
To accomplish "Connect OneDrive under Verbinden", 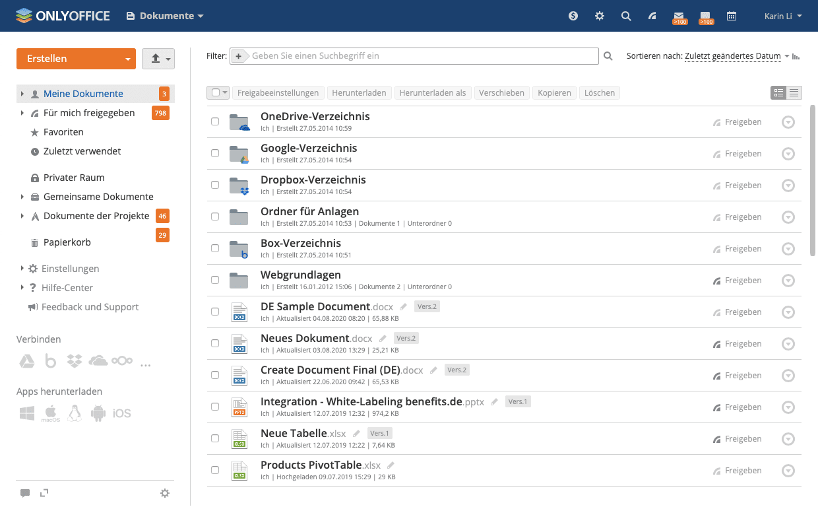I will tap(98, 360).
